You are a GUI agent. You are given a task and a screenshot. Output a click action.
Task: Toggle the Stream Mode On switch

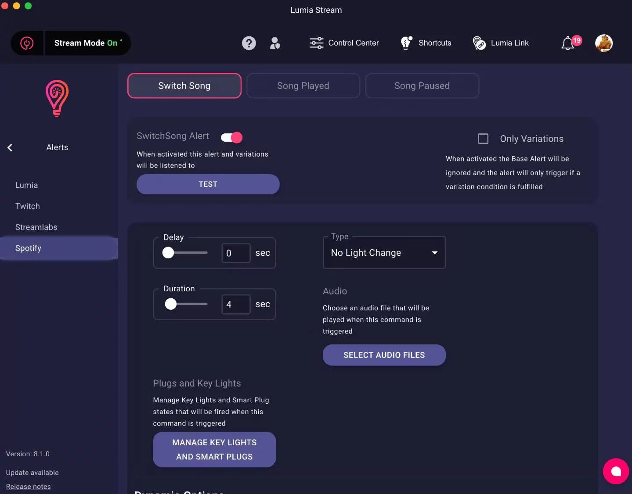[87, 43]
